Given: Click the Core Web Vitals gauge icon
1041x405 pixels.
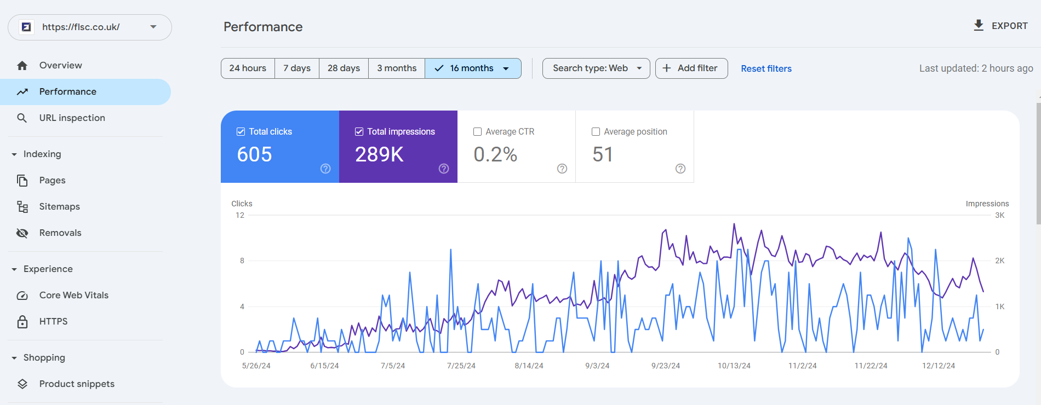Looking at the screenshot, I should [x=22, y=296].
